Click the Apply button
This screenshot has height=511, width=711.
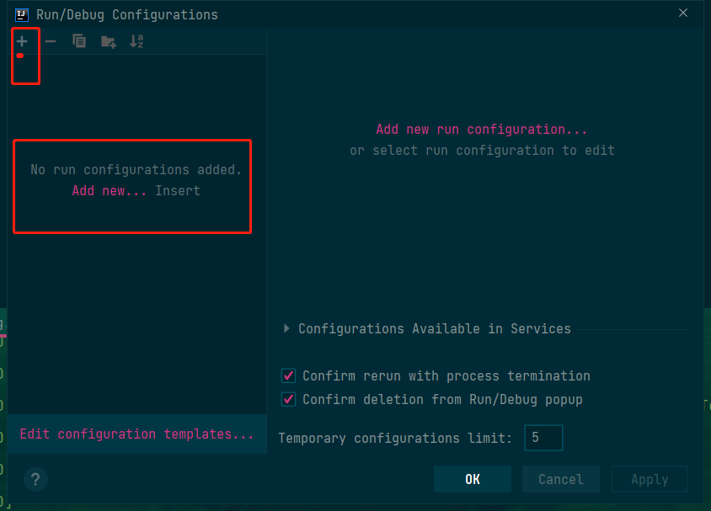click(650, 479)
